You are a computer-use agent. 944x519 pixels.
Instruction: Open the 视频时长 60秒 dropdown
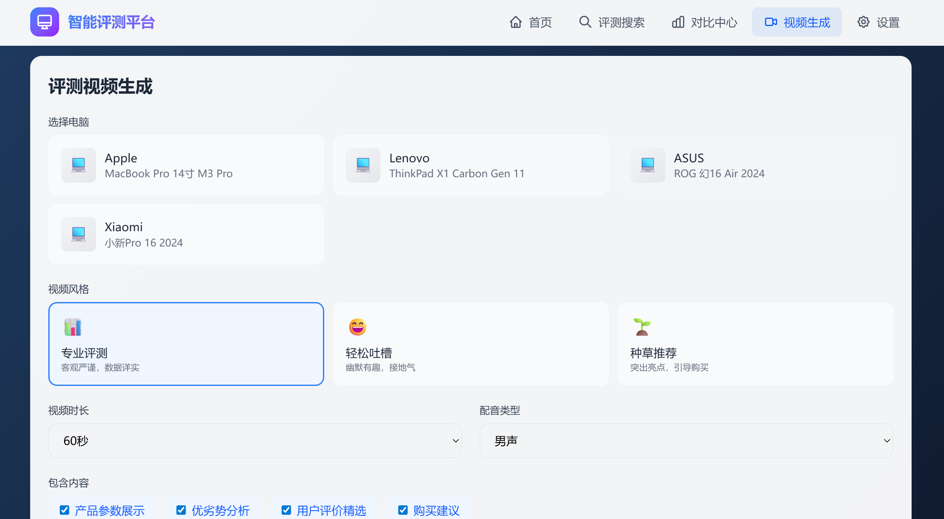(x=255, y=441)
